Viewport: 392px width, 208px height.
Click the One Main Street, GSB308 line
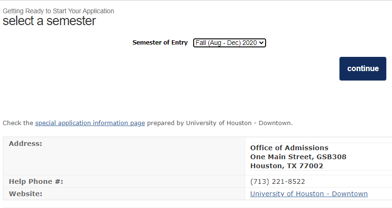click(298, 157)
